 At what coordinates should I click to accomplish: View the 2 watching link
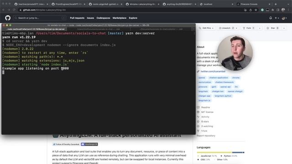pos(207,126)
